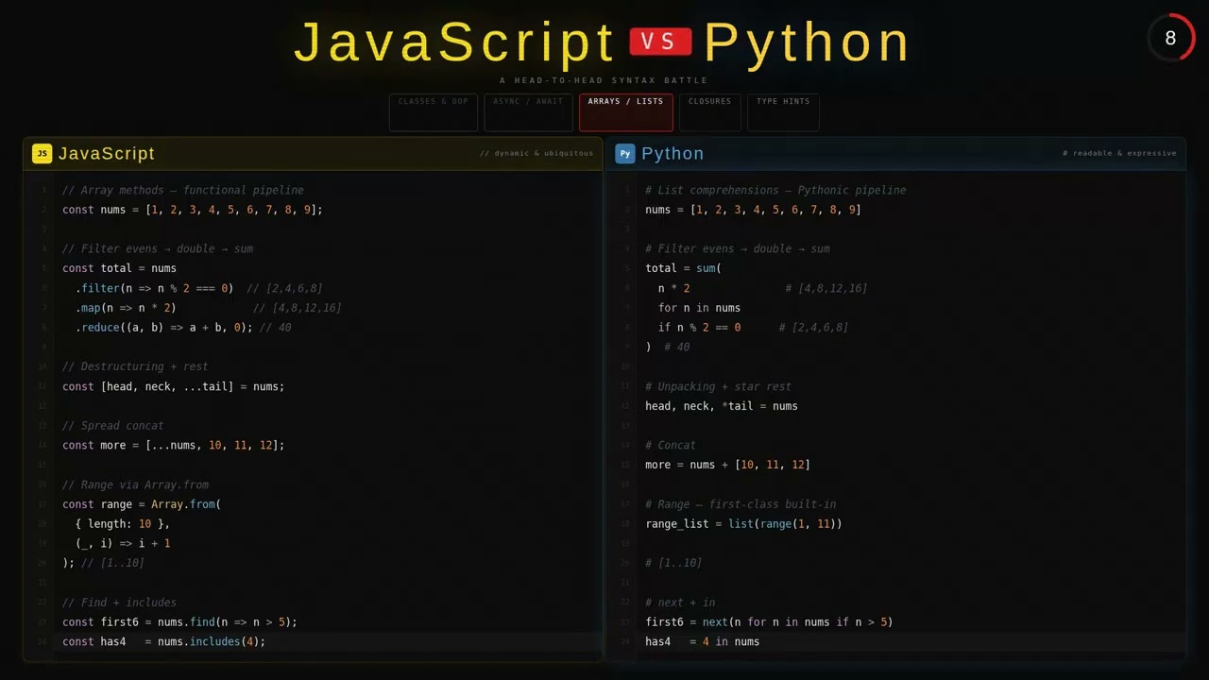Click the '{ length: 10 },' line
This screenshot has width=1209, height=680.
tap(123, 523)
